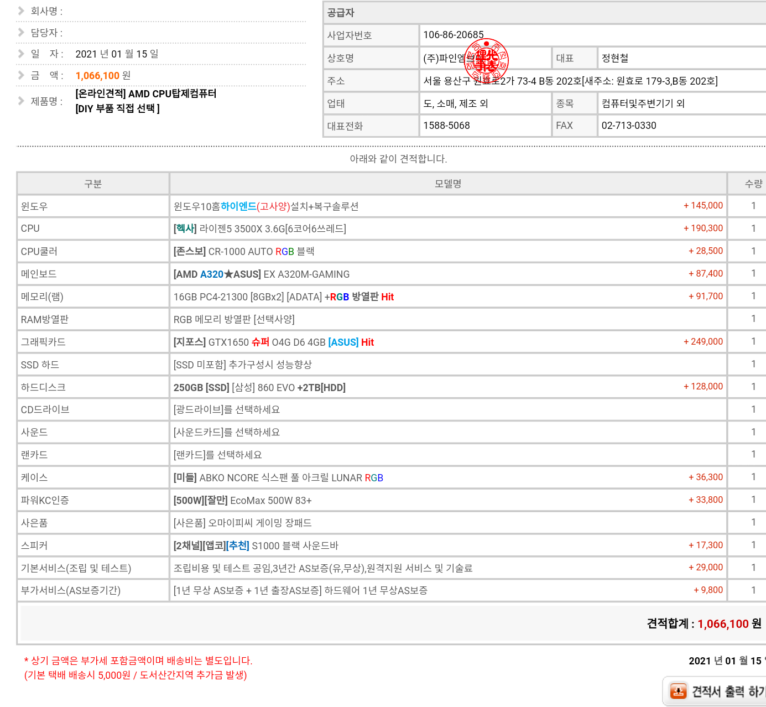Click the 라이젠5 3500X CPU model
The height and width of the screenshot is (707, 766).
260,229
